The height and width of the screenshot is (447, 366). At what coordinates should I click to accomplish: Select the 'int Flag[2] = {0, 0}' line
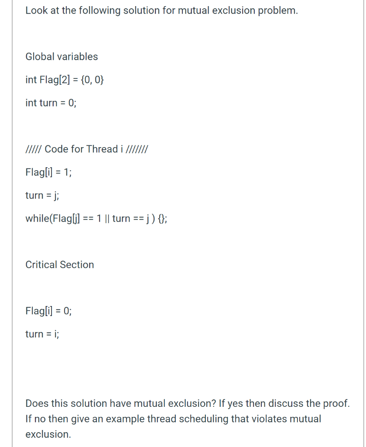point(65,79)
